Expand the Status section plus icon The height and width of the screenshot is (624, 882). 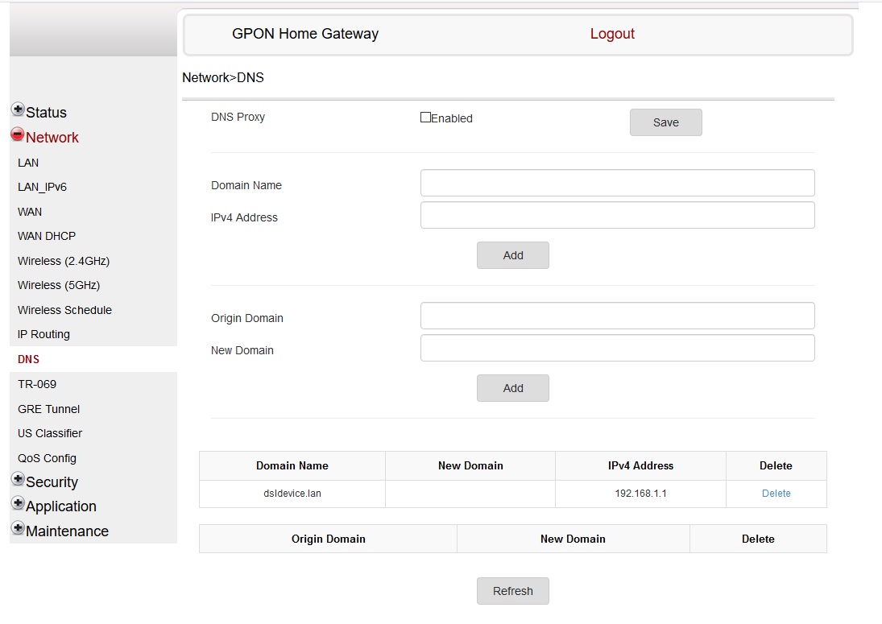pos(18,110)
